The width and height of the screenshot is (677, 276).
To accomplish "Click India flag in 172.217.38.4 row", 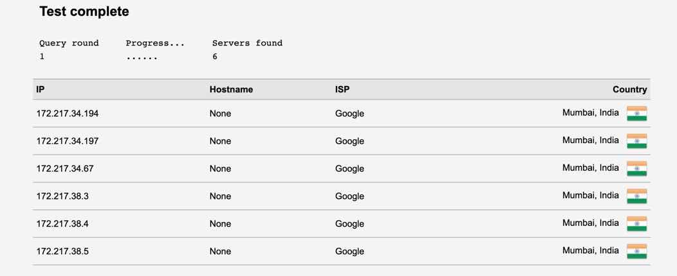I will (x=637, y=224).
